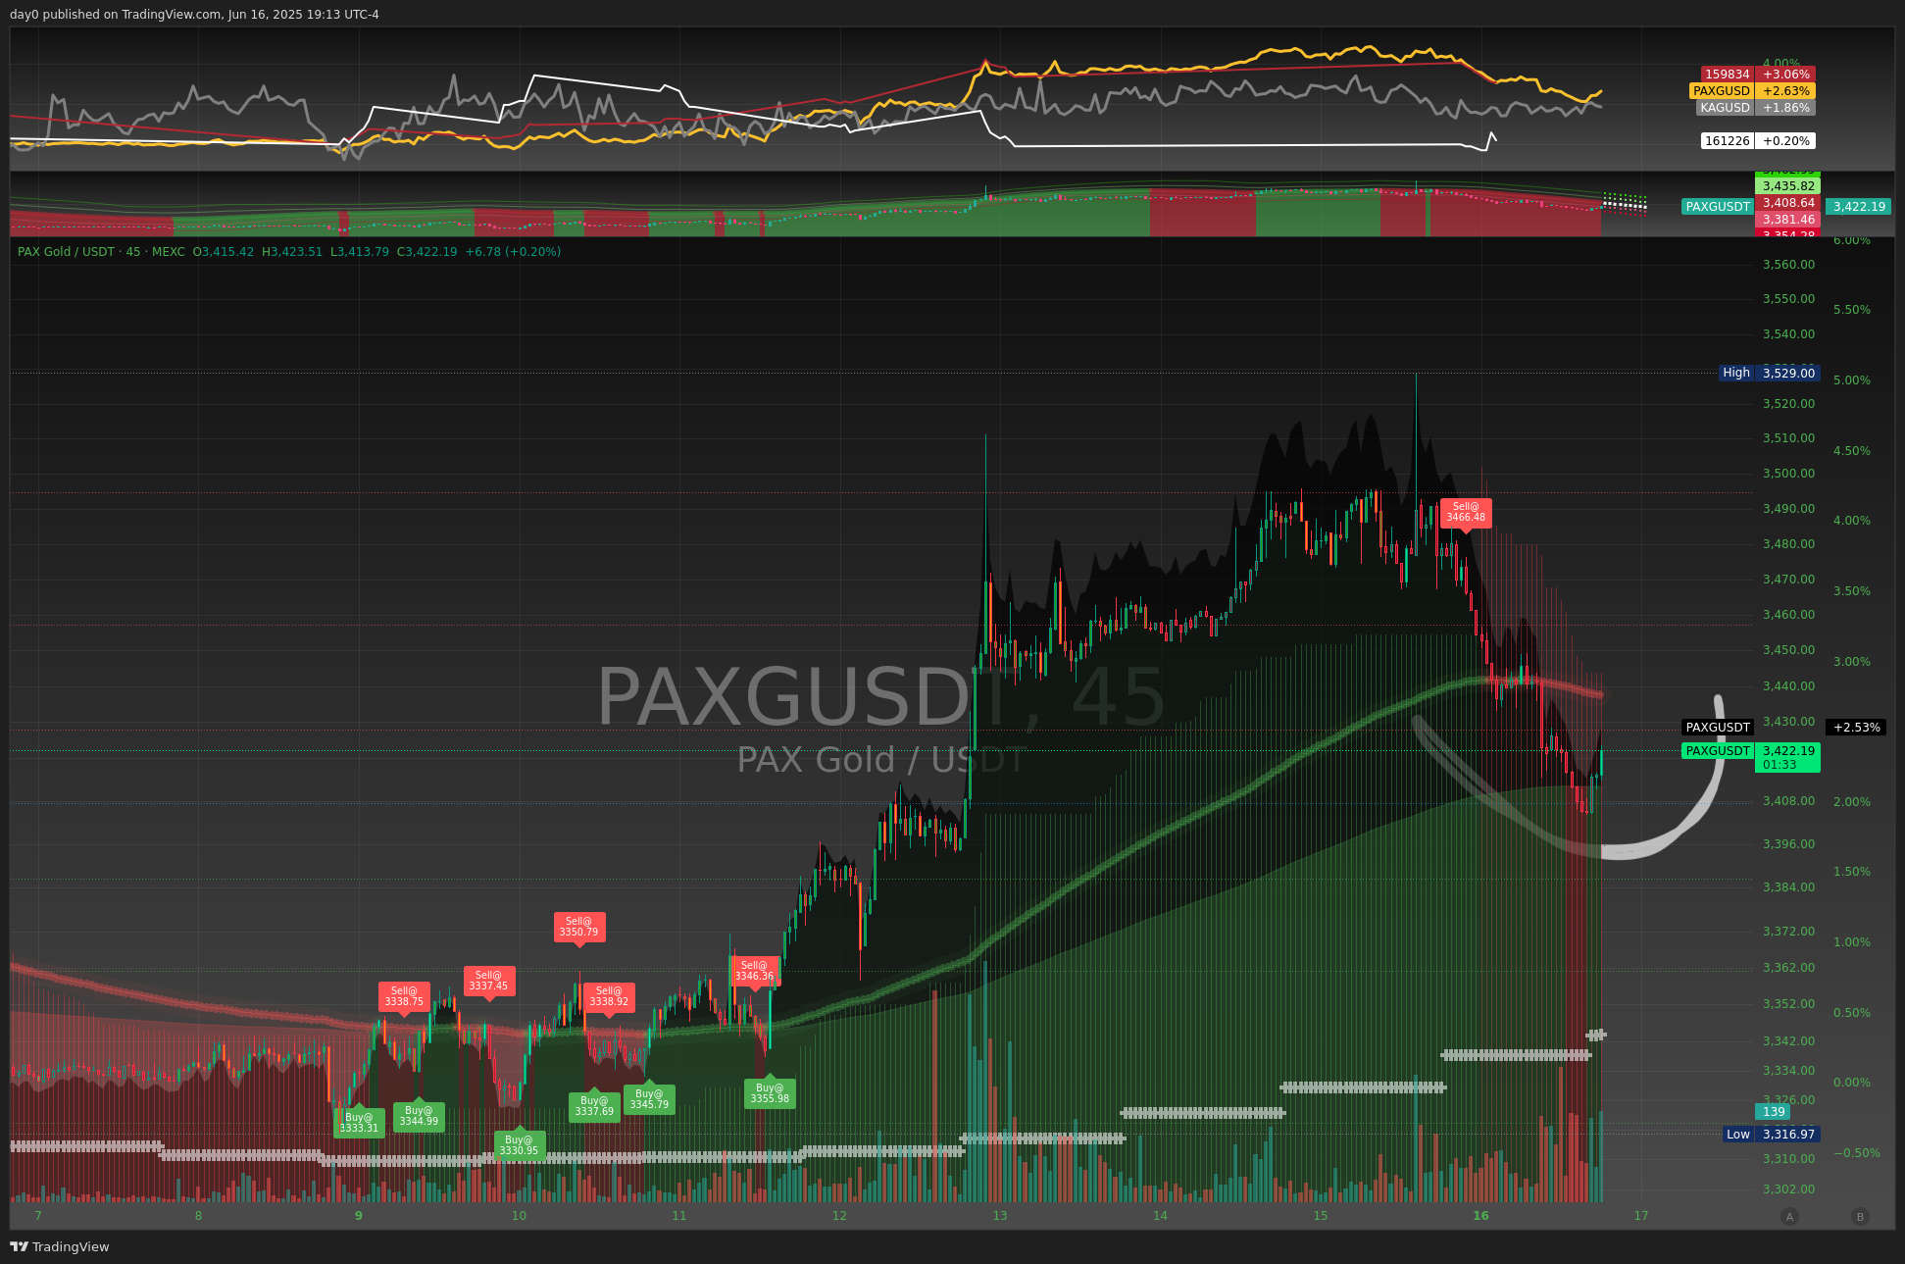Click the date label 16 on time axis
This screenshot has height=1264, width=1905.
(1480, 1216)
